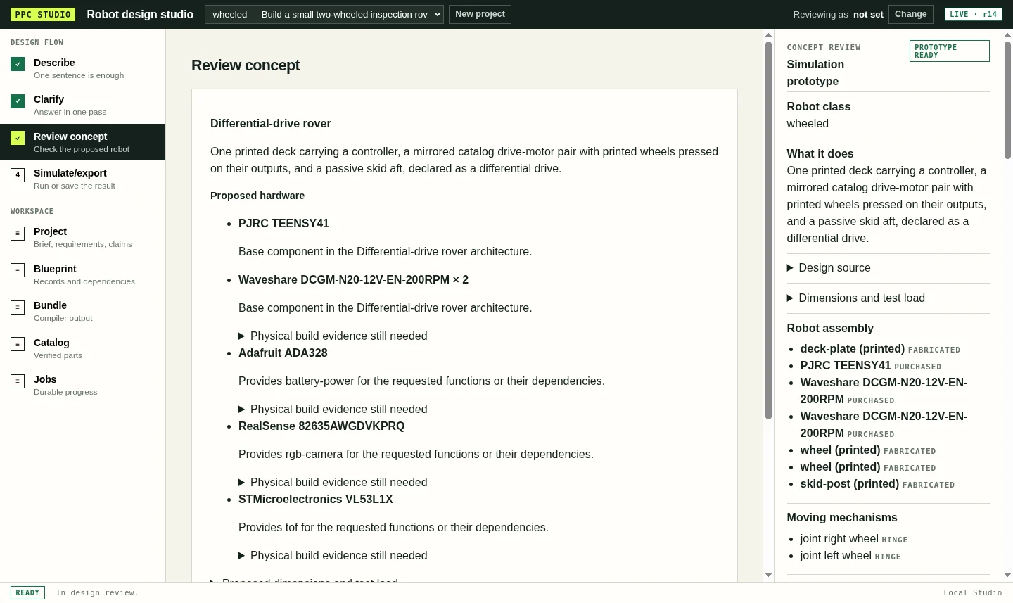This screenshot has height=603, width=1013.
Task: Open the Project workspace page
Action: (82, 237)
